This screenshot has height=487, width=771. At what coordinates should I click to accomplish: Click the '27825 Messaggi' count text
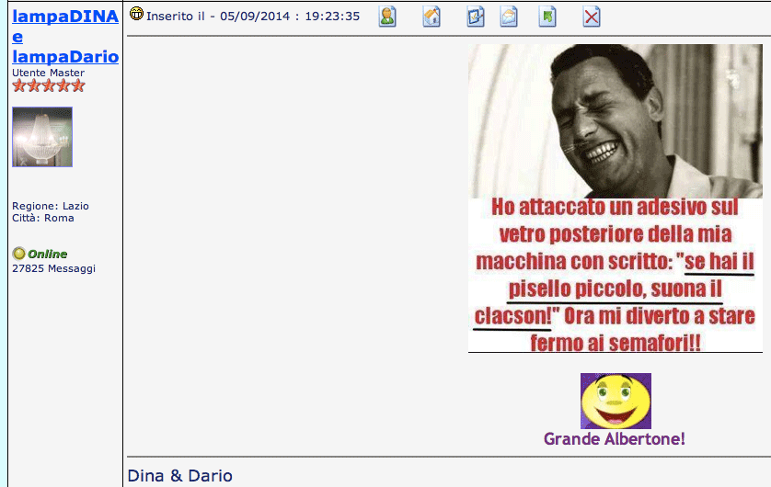pyautogui.click(x=54, y=268)
